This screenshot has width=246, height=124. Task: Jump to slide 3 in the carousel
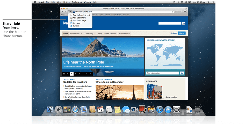[79, 74]
